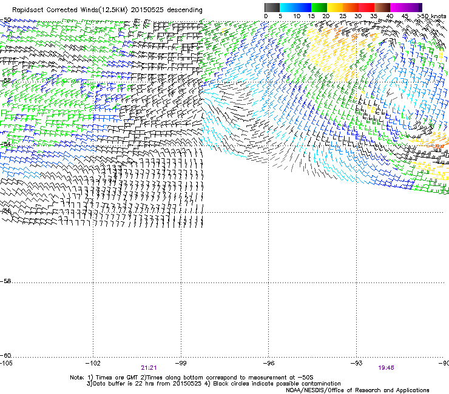Click the blue 10-15 knots legend swatch
Screen dimensions: 449x394
pos(303,7)
